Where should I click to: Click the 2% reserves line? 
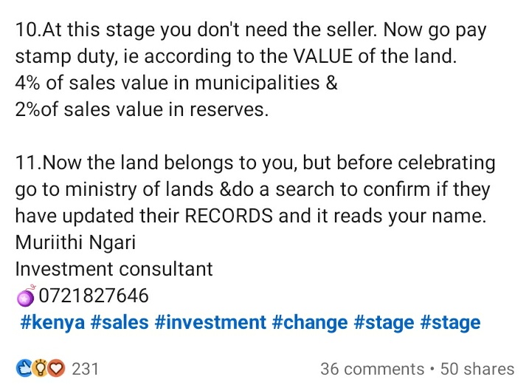click(142, 109)
